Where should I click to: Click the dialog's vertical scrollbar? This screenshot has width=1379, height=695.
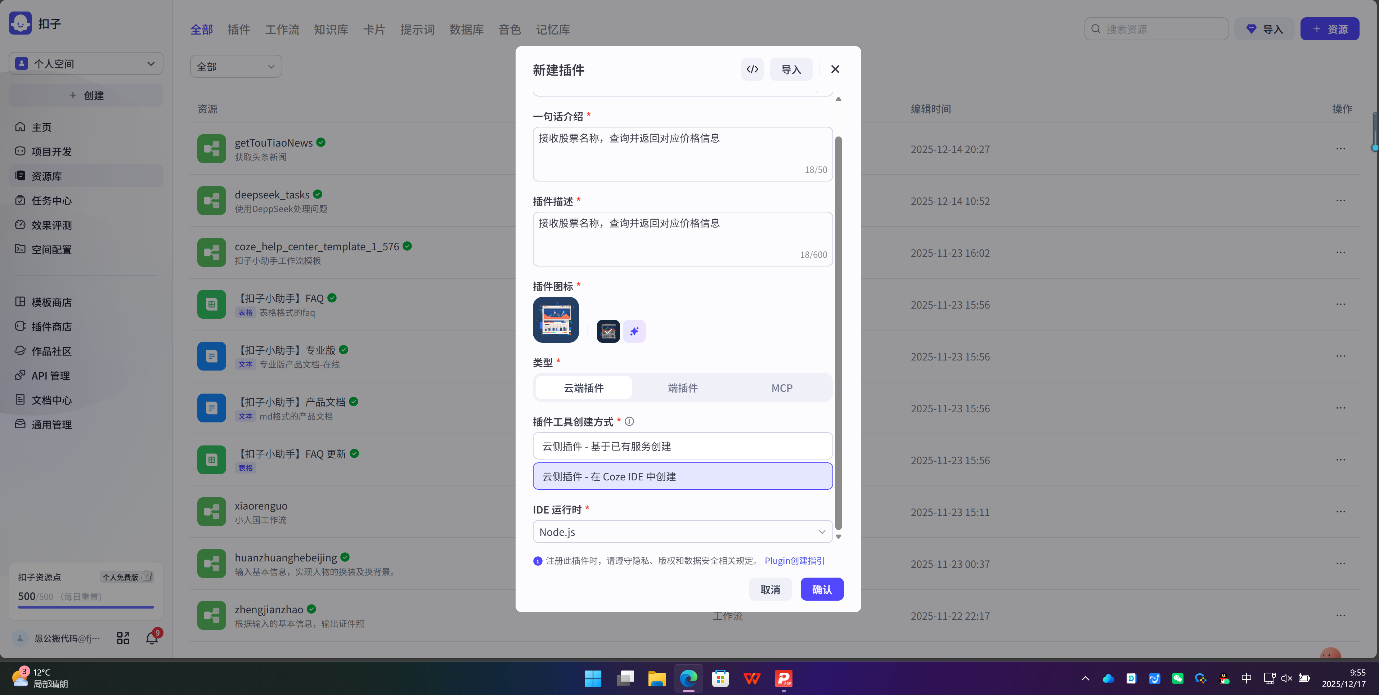[x=838, y=332]
